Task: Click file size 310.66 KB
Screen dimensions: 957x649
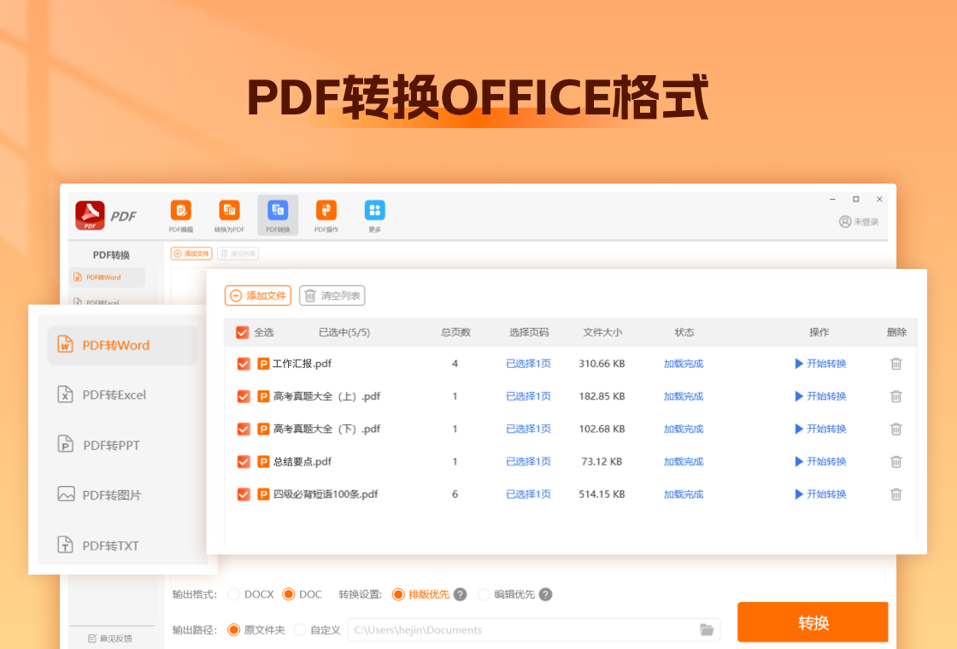Action: pyautogui.click(x=602, y=364)
